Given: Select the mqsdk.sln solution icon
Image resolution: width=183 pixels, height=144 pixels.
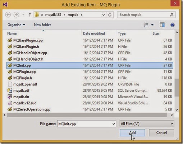Looking at the screenshot, I should (10, 97).
